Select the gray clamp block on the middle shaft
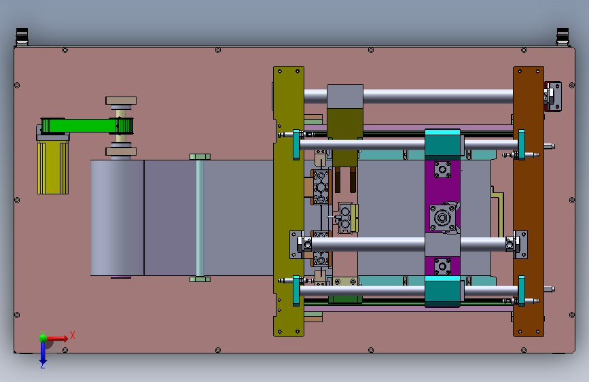This screenshot has width=589, height=382. click(442, 245)
